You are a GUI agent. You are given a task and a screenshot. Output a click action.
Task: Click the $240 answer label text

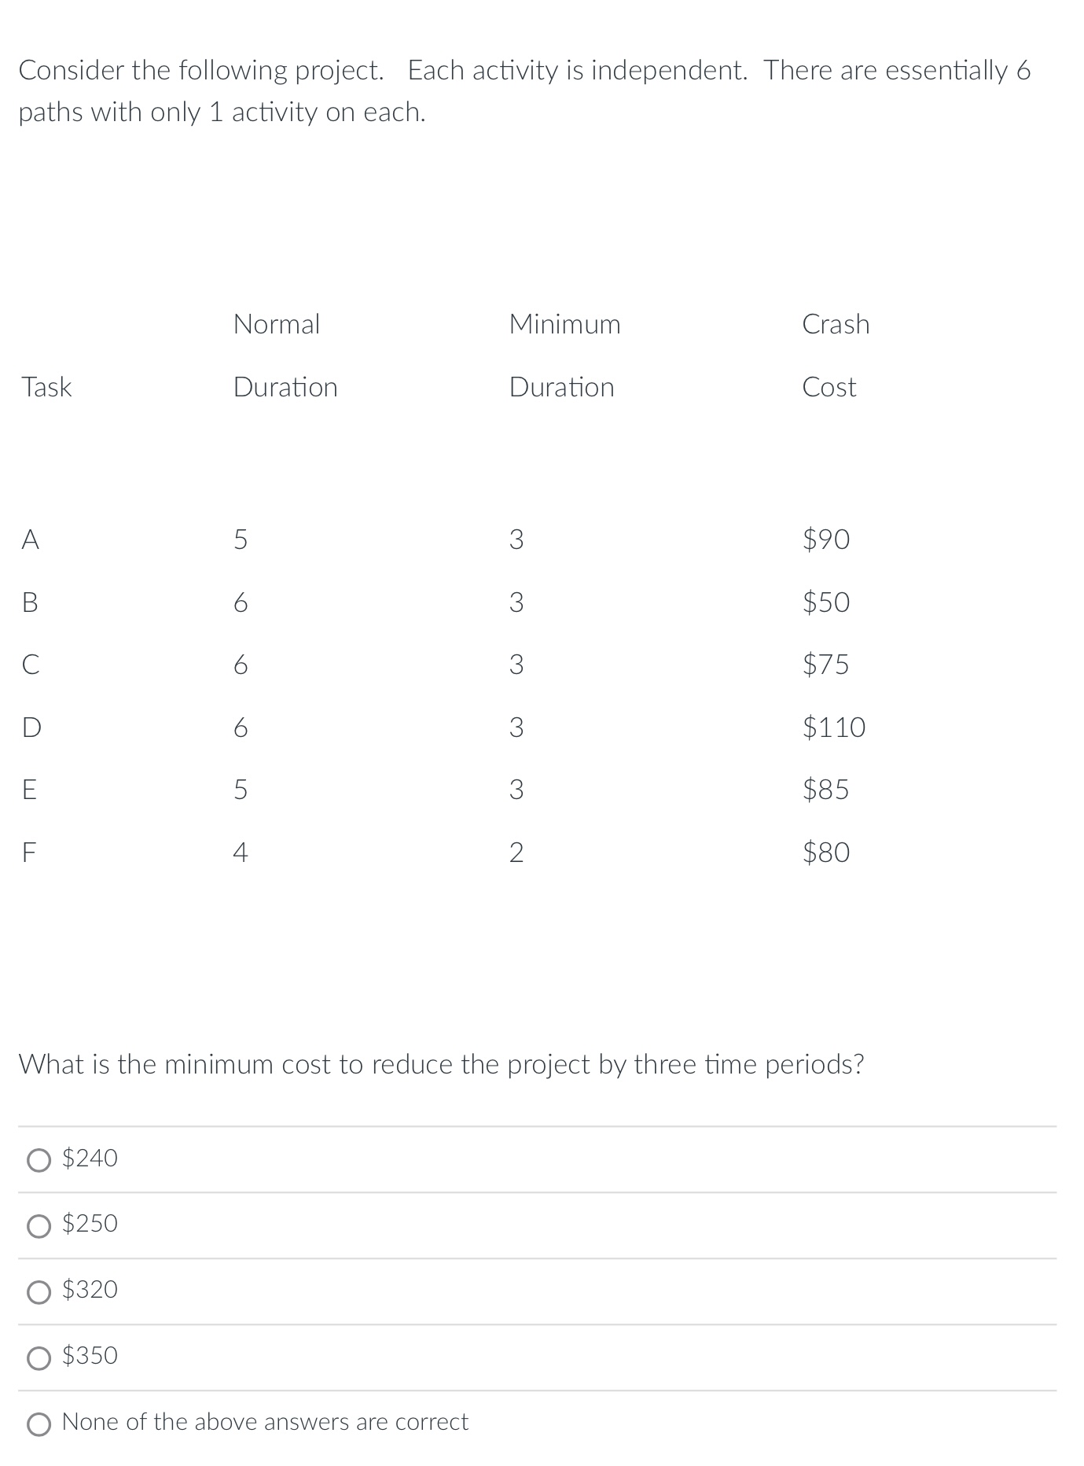(90, 1158)
